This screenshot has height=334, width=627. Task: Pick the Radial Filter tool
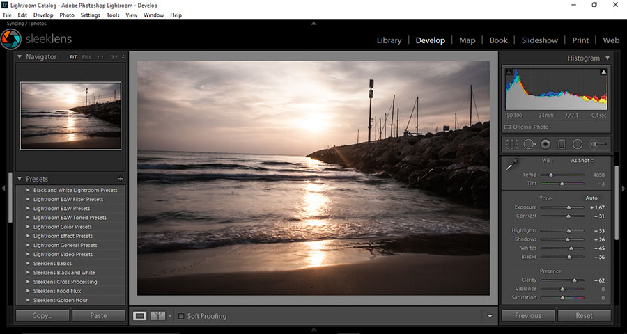point(578,144)
